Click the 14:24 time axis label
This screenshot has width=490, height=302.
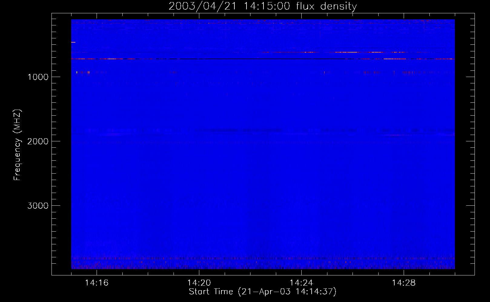point(301,283)
